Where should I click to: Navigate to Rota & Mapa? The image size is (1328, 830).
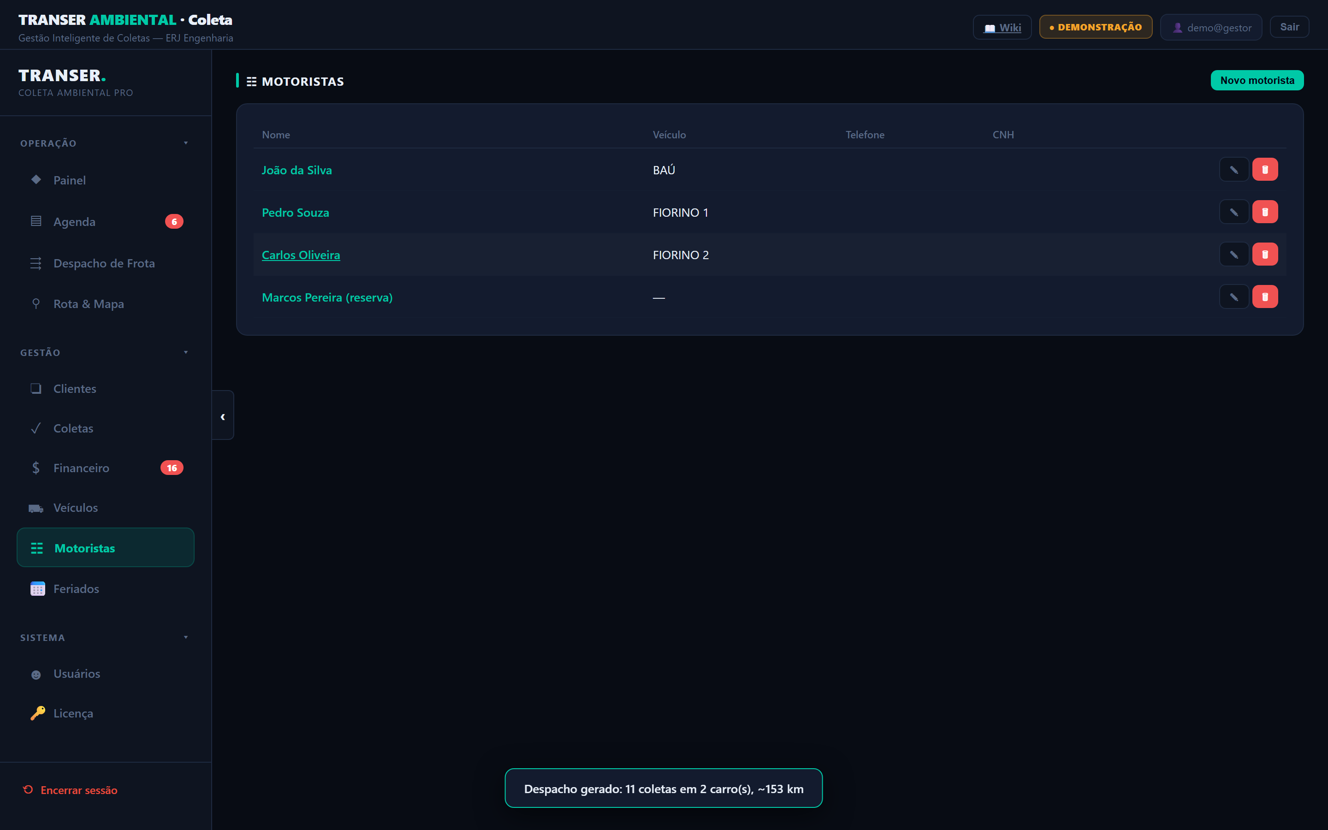105,304
